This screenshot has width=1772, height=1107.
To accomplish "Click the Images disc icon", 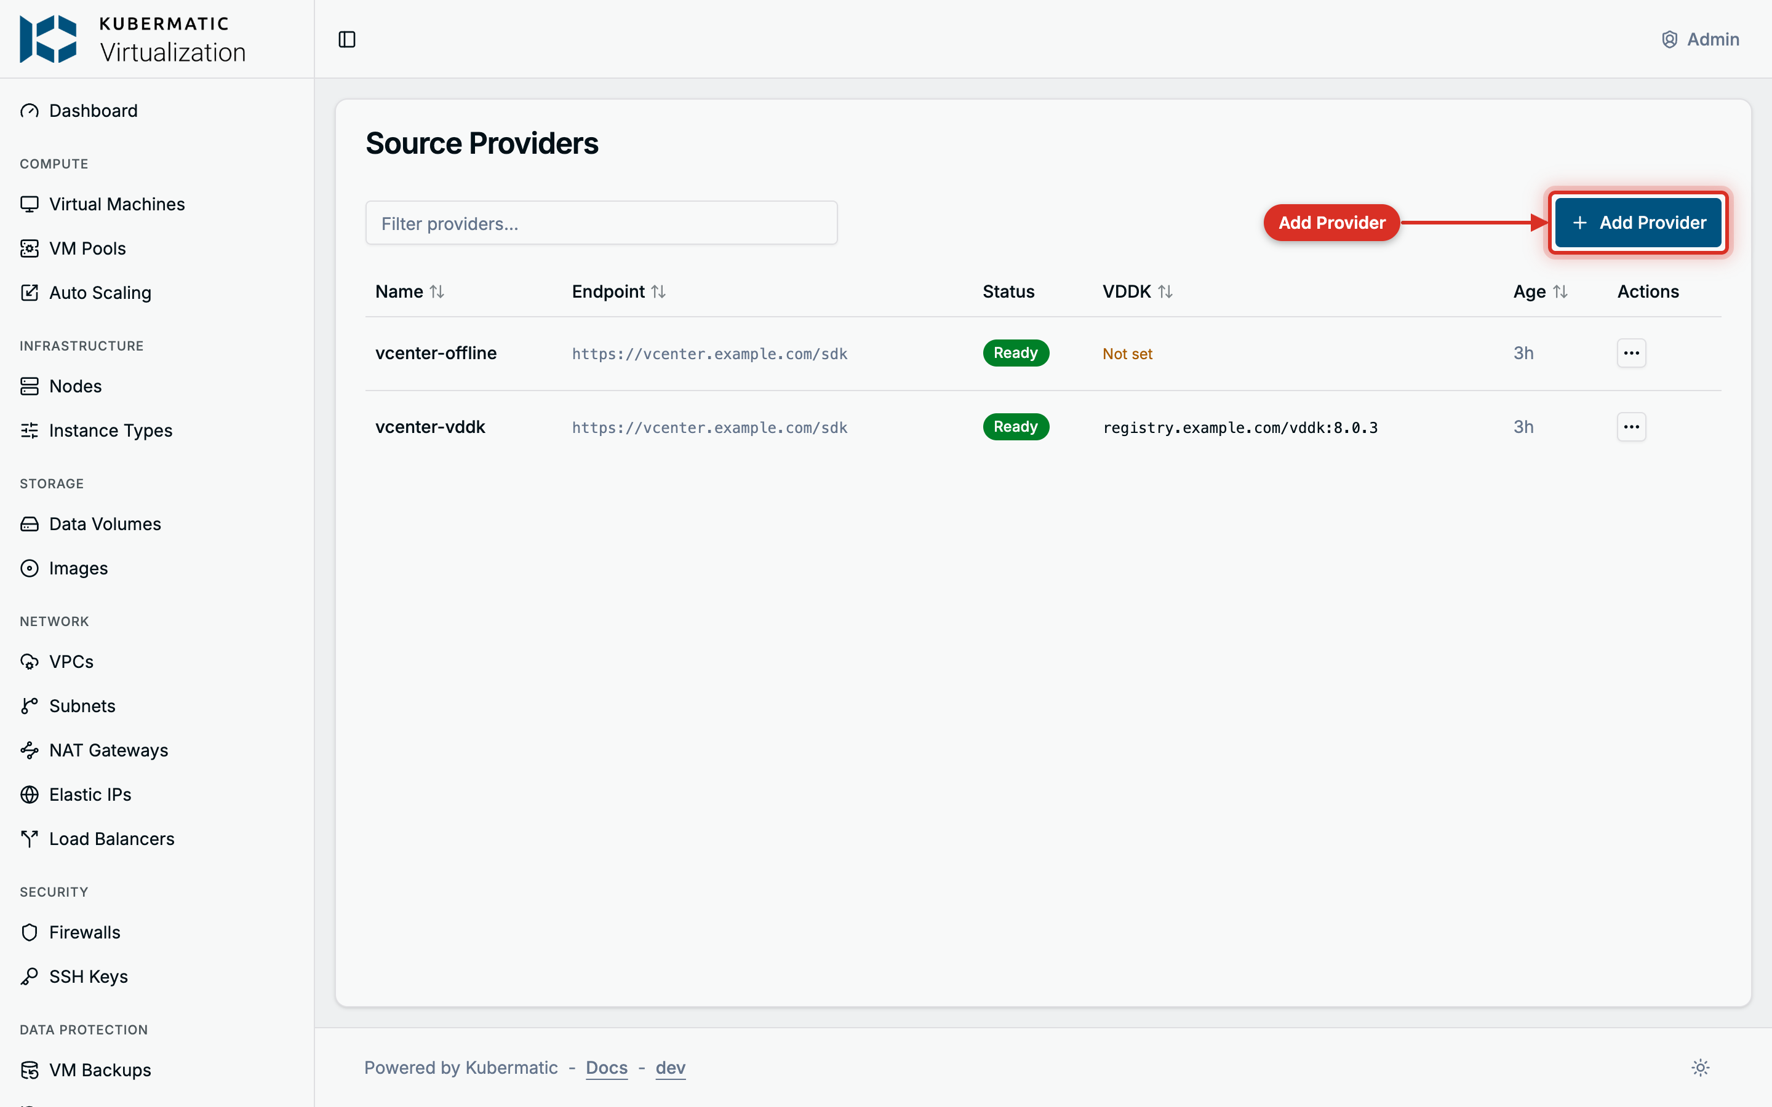I will click(x=30, y=568).
